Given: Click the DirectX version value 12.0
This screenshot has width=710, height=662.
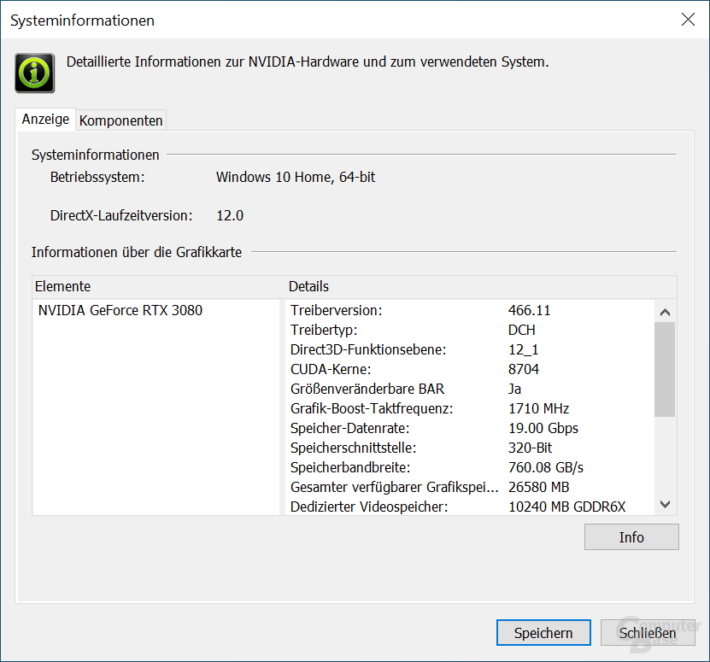Looking at the screenshot, I should coord(230,215).
